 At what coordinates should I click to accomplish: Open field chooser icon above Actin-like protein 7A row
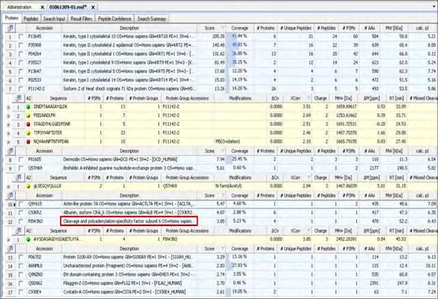11,195
